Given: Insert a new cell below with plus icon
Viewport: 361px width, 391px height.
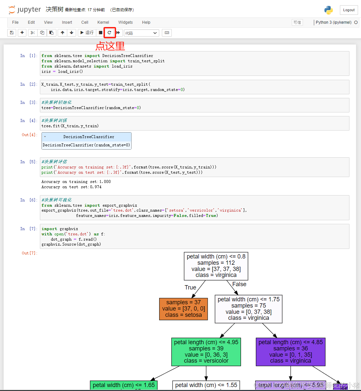Looking at the screenshot, I should [x=22, y=33].
